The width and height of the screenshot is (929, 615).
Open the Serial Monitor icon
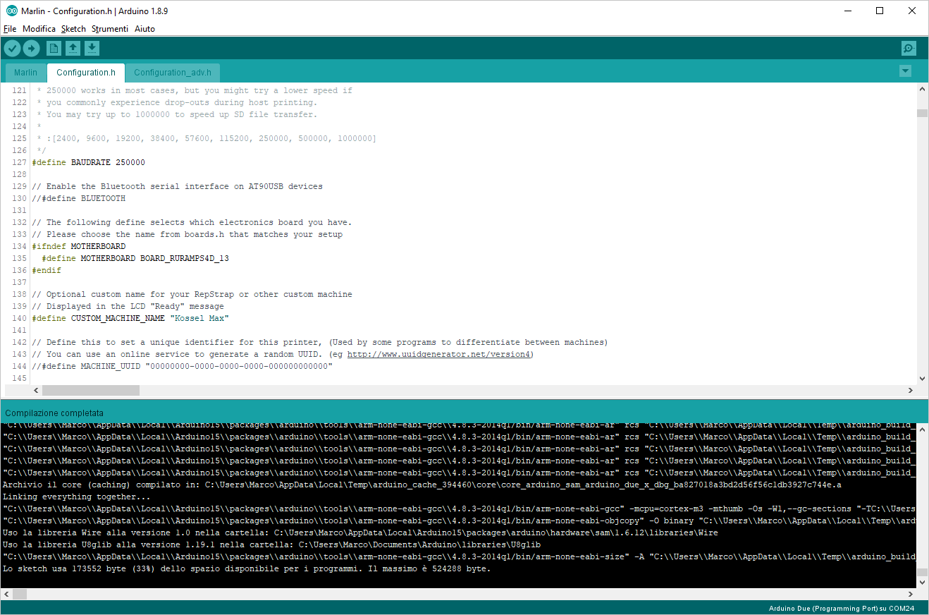point(909,48)
